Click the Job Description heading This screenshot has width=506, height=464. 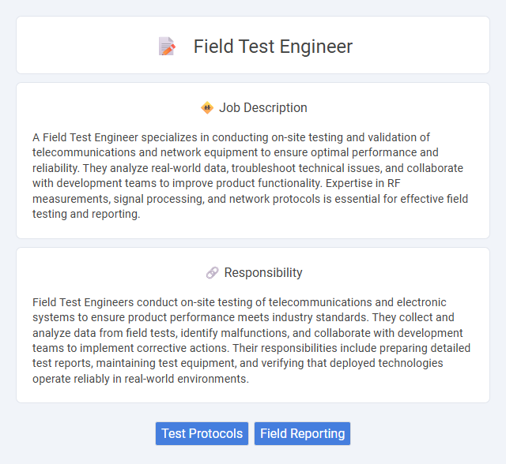pyautogui.click(x=263, y=107)
